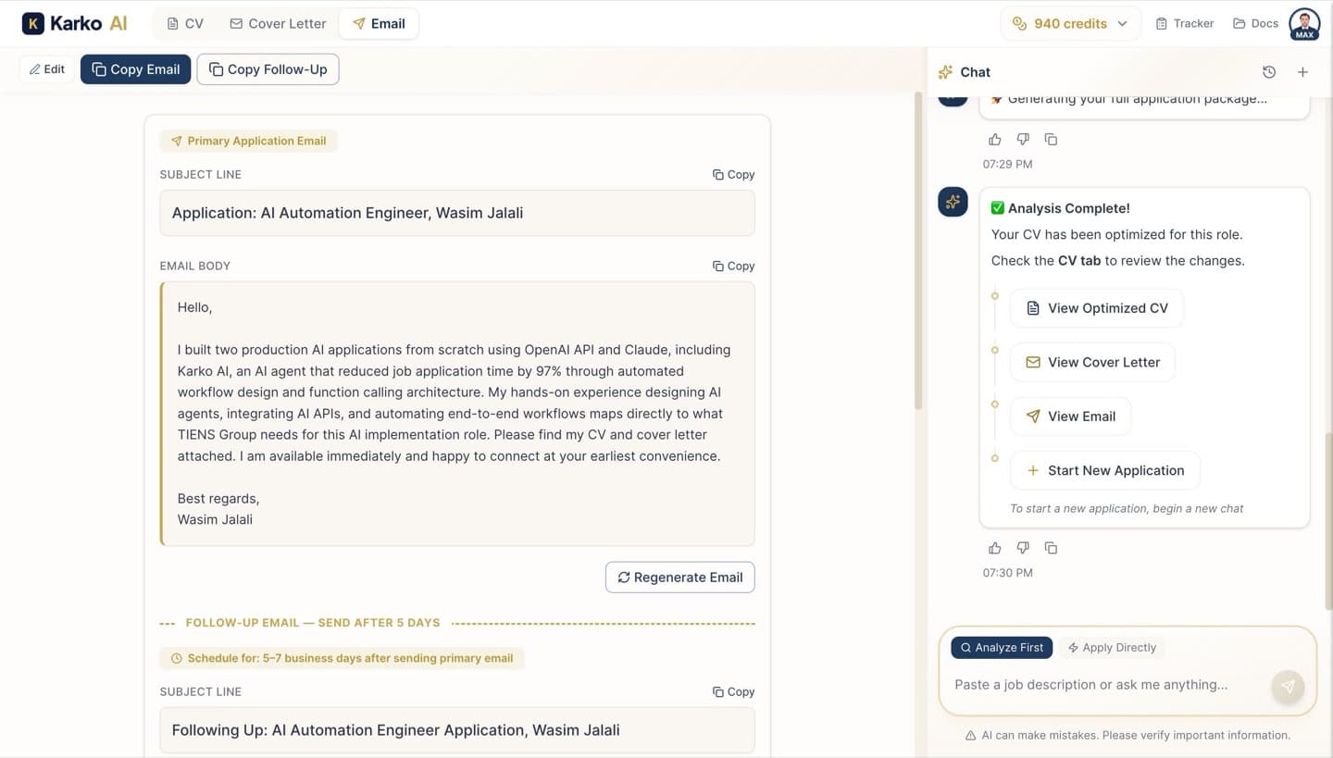Copy the email body text
Viewport: 1333px width, 758px height.
tap(732, 266)
